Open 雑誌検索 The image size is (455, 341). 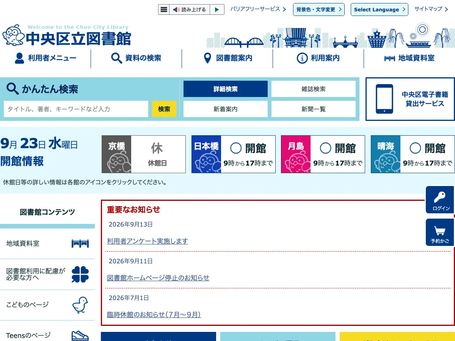click(x=314, y=89)
